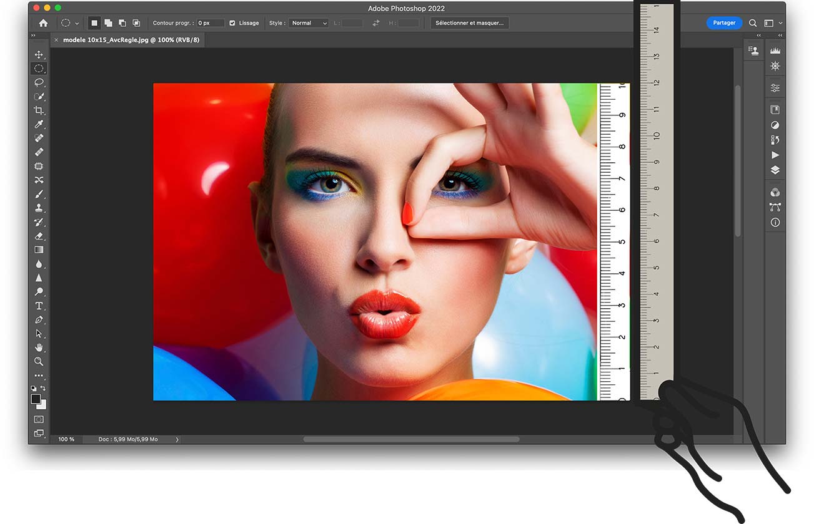This screenshot has height=524, width=814.
Task: Switch to modele 10x15_AvcRegle.jpg document tab
Action: pos(131,40)
